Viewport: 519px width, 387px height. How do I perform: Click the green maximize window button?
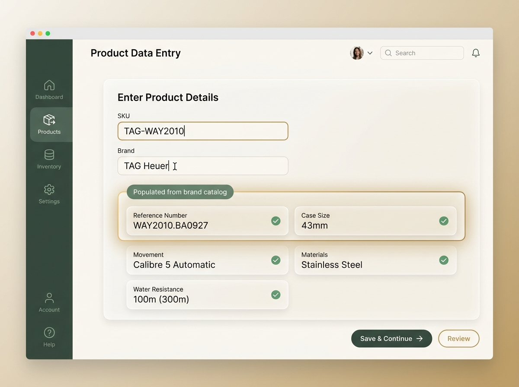(x=48, y=34)
